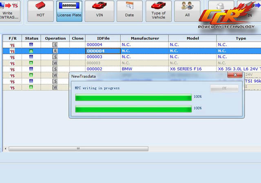
Task: Sort by the Operation column header
Action: click(x=55, y=38)
